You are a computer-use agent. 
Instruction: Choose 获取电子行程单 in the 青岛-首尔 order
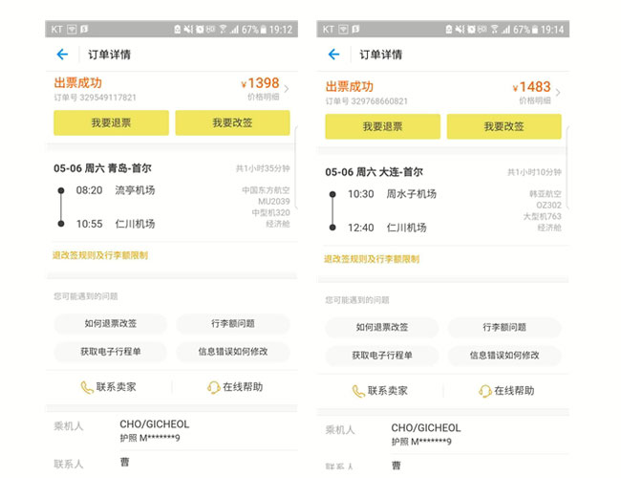tap(111, 352)
